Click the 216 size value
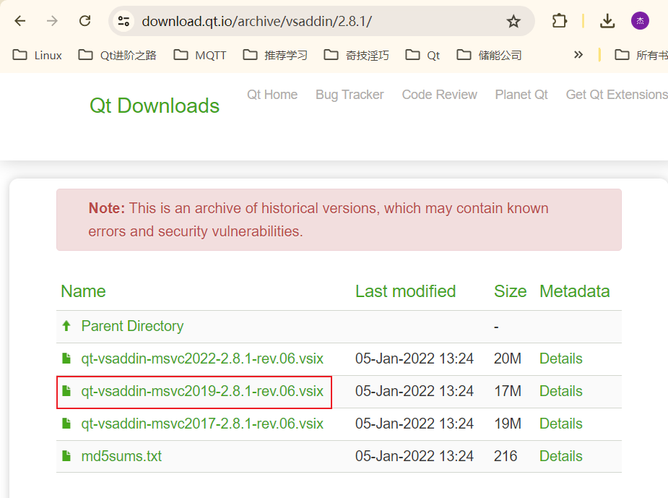Screen dimensions: 668x498 pos(506,456)
